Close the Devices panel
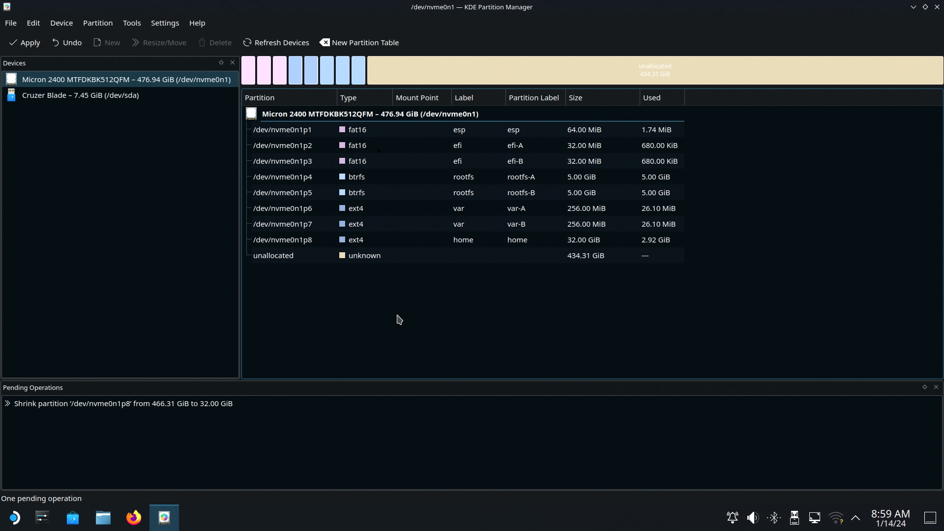Image resolution: width=944 pixels, height=531 pixels. tap(233, 62)
